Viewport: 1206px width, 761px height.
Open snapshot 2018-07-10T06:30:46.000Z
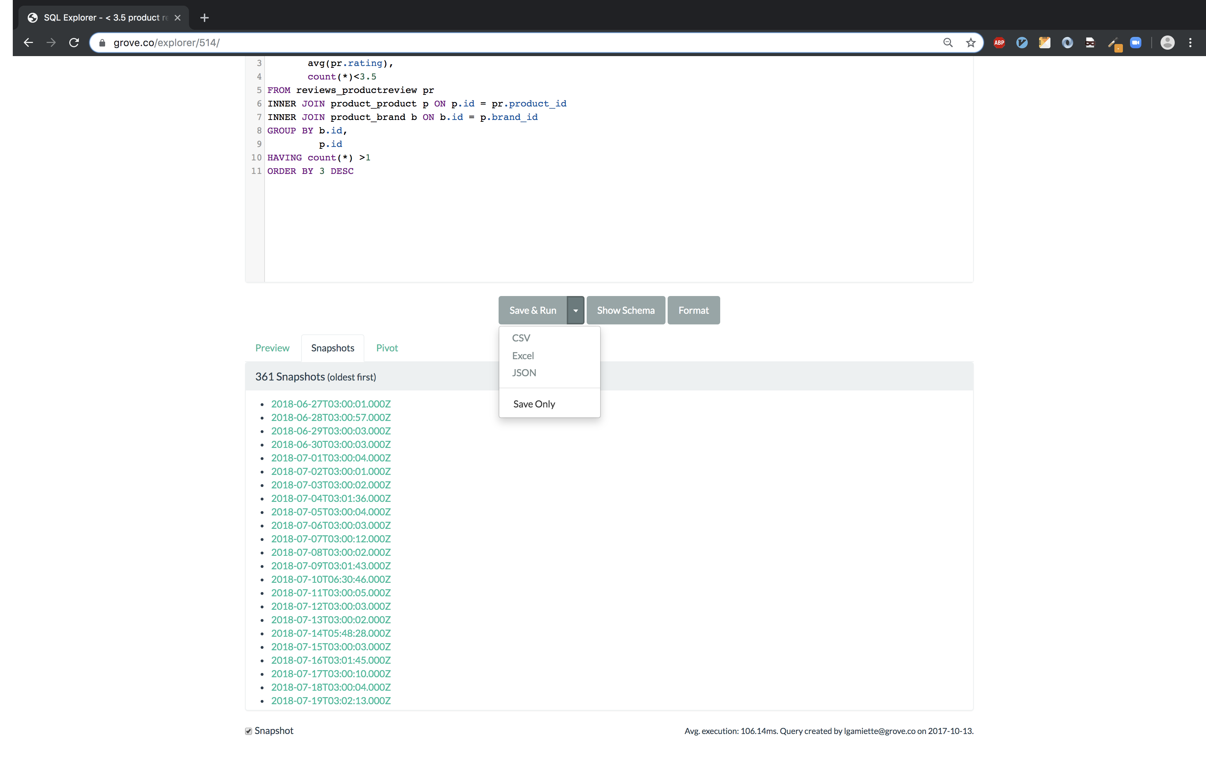point(331,579)
